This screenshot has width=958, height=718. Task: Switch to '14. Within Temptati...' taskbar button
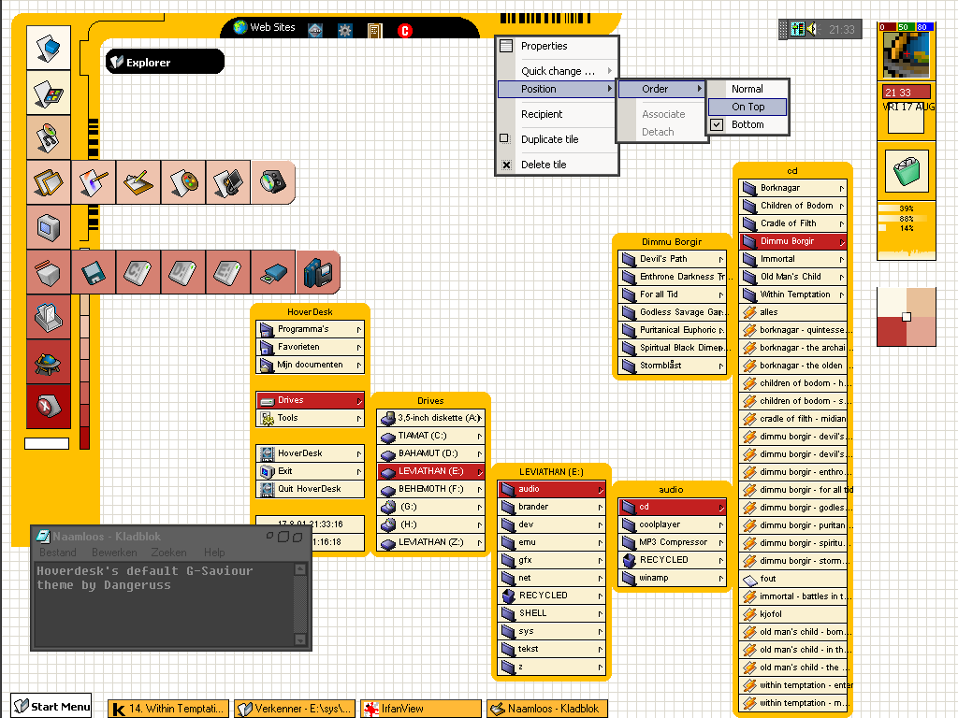click(x=168, y=709)
